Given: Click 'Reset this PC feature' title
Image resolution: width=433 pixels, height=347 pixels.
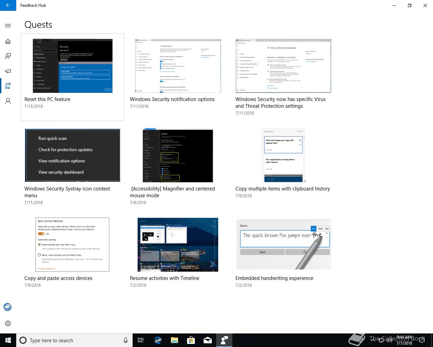Looking at the screenshot, I should tap(47, 99).
